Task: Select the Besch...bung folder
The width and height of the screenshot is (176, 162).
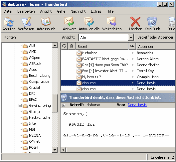Action: pyautogui.click(x=40, y=76)
